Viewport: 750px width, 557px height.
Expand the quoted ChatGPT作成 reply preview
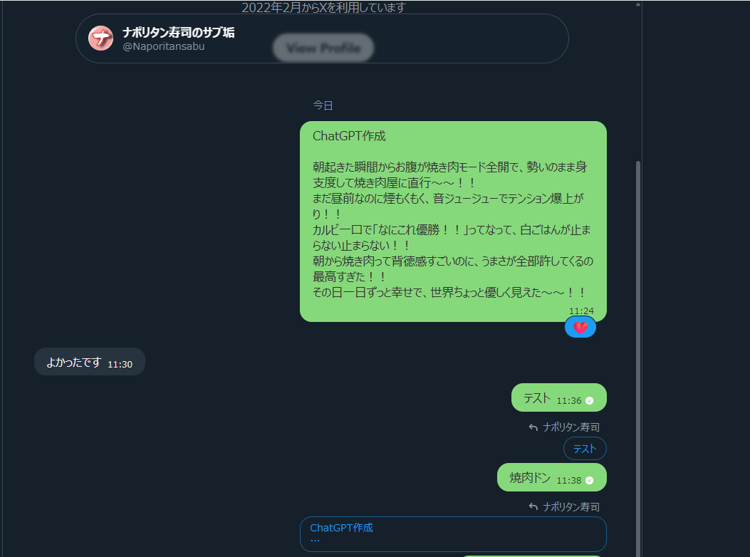tap(453, 534)
